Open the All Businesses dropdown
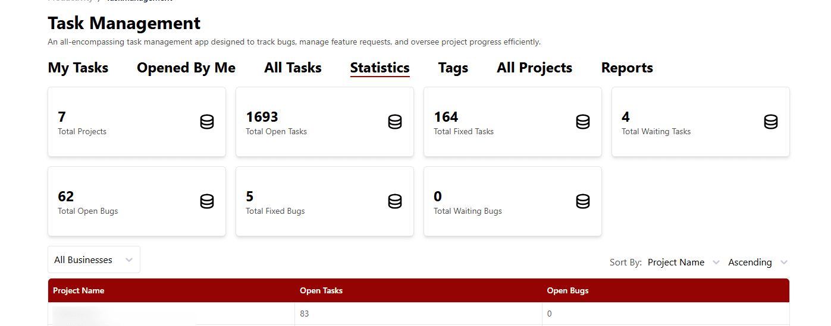The image size is (831, 326). click(94, 259)
